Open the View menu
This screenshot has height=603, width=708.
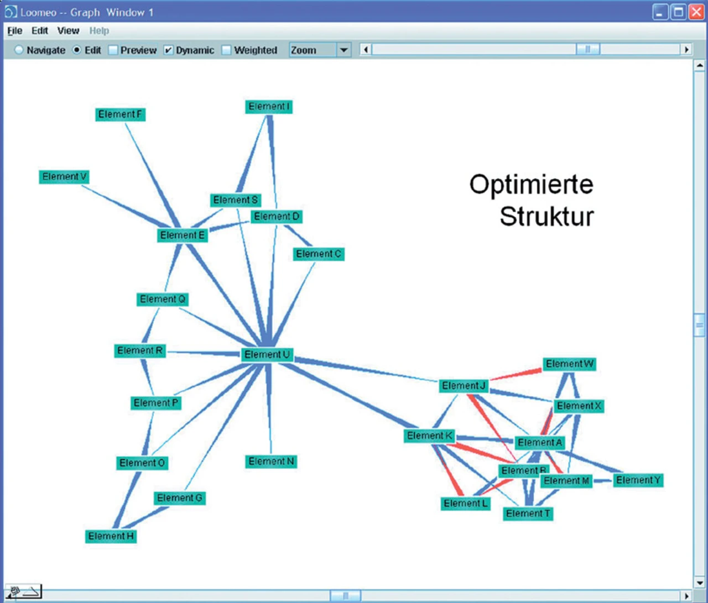(x=68, y=31)
